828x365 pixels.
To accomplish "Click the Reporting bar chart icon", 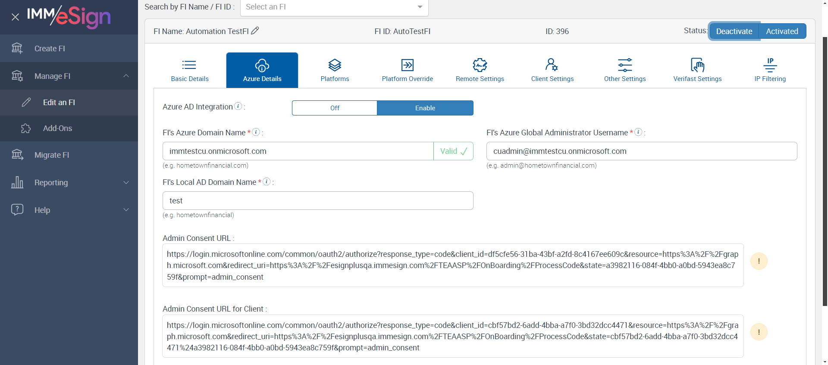I will point(17,182).
